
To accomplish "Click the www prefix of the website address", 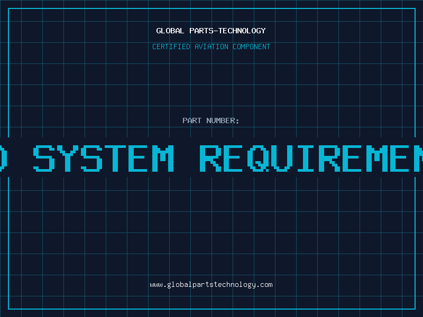I will click(156, 284).
